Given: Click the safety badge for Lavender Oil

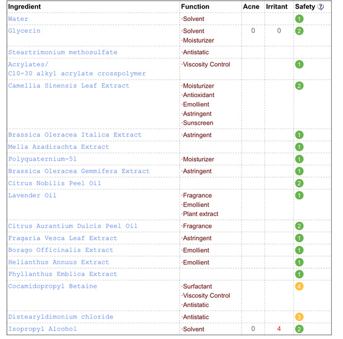Looking at the screenshot, I should coord(299,195).
